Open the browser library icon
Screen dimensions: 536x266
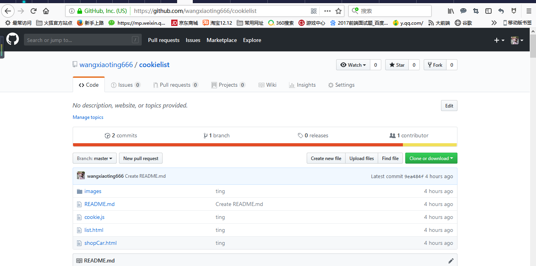pyautogui.click(x=451, y=11)
